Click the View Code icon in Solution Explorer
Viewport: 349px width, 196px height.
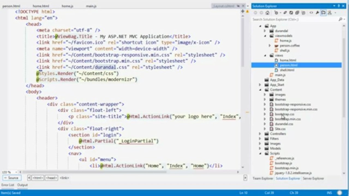point(311,13)
